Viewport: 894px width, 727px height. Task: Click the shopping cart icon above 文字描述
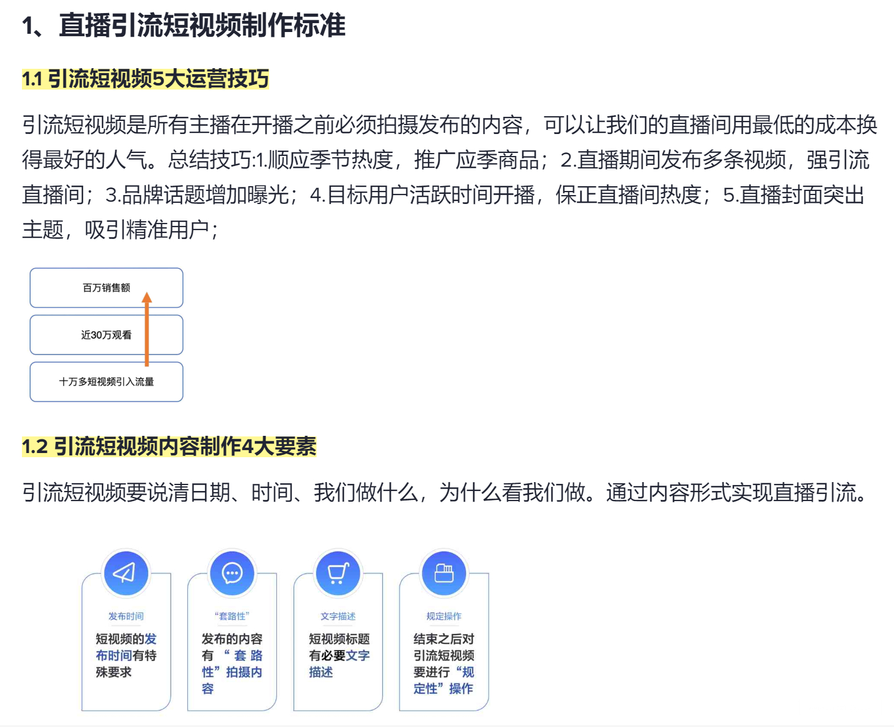338,573
